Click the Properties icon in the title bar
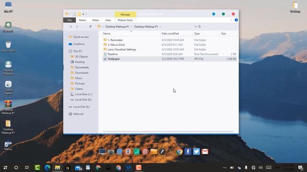Image resolution: width=307 pixels, height=172 pixels. pyautogui.click(x=74, y=14)
